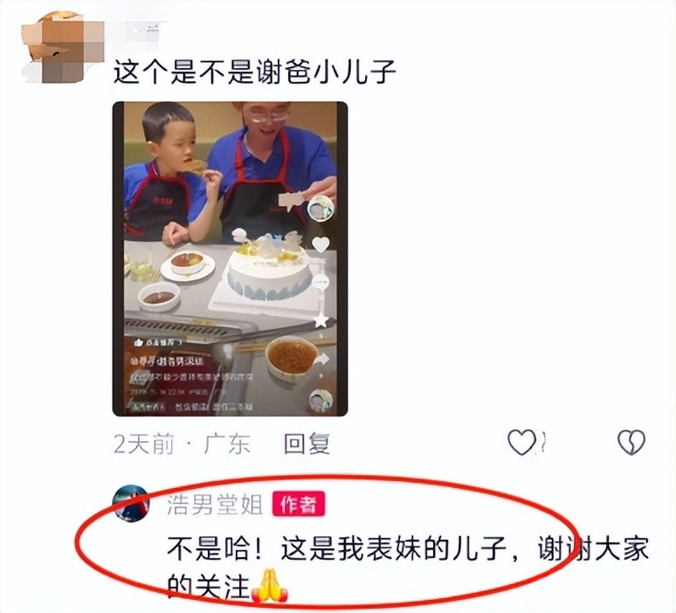Like the comment with the outline heart
676x613 pixels.
pos(521,443)
